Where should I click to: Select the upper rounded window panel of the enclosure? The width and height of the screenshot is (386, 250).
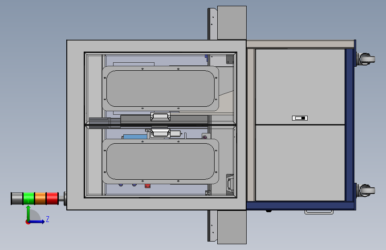(x=161, y=89)
